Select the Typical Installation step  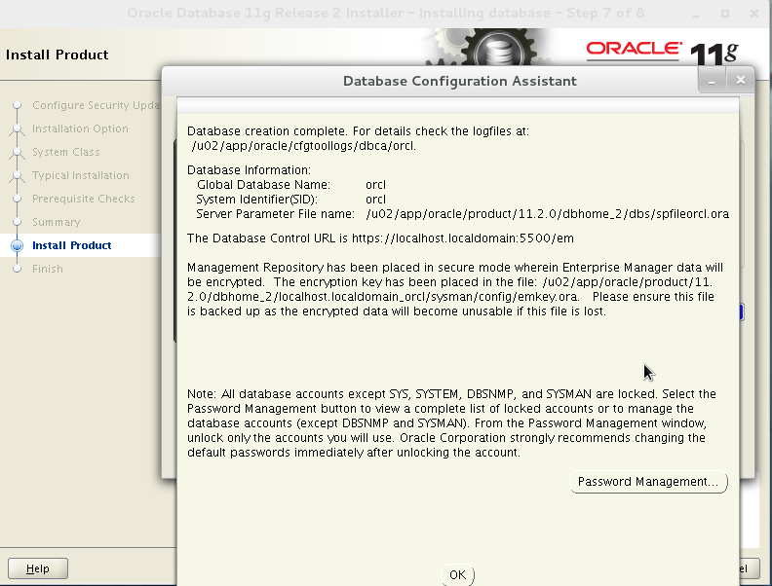click(x=81, y=175)
